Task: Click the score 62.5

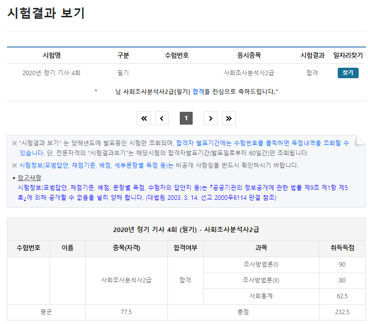Action: tap(342, 296)
